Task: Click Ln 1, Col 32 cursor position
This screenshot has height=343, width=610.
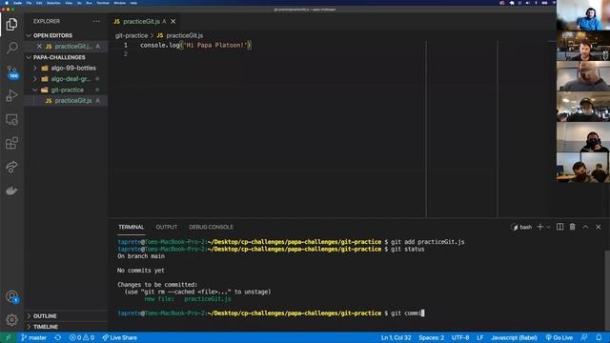Action: (x=396, y=337)
